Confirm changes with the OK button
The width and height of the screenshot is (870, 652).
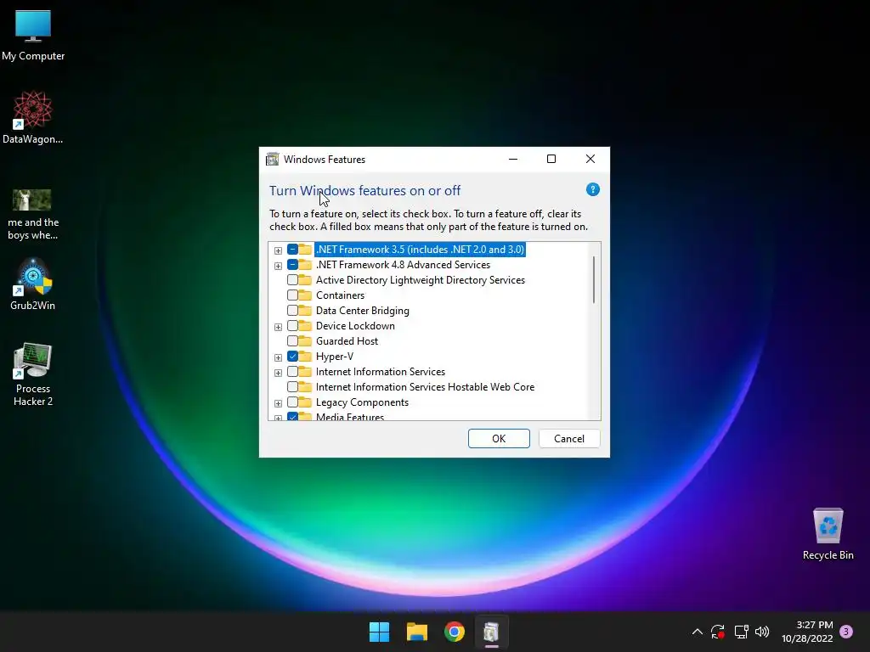(499, 439)
